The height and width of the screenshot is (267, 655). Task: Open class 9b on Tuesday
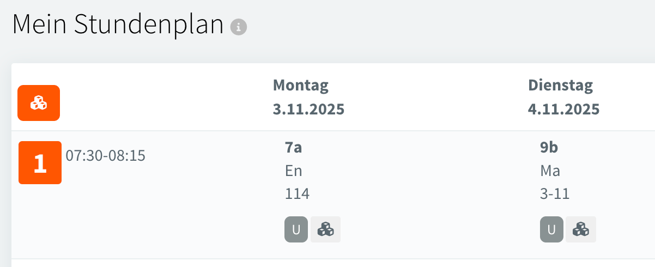549,148
